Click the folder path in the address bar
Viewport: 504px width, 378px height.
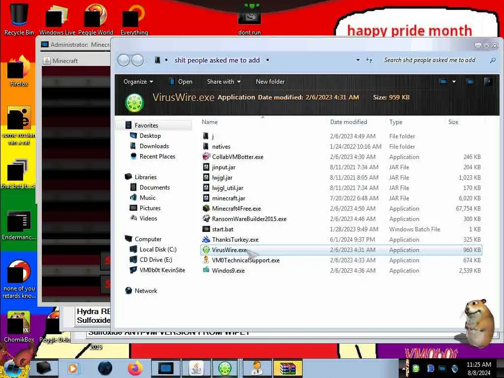[217, 60]
